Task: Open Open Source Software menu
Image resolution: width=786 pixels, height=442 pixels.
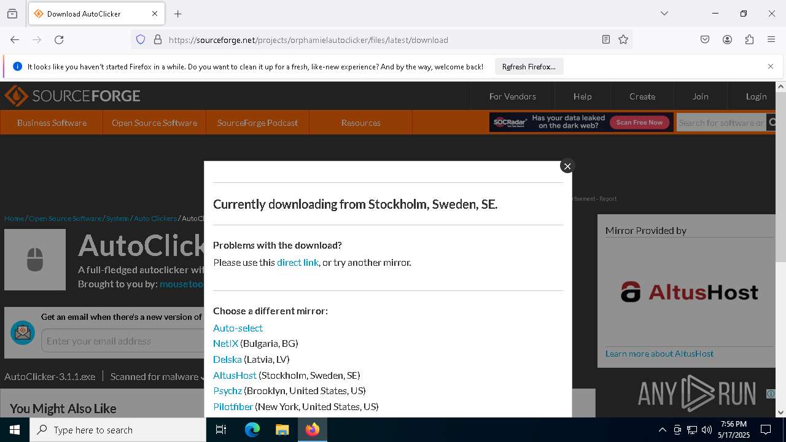Action: 155,123
